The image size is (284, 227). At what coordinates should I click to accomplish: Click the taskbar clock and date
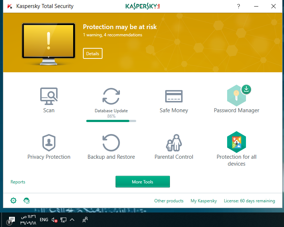tap(28, 219)
